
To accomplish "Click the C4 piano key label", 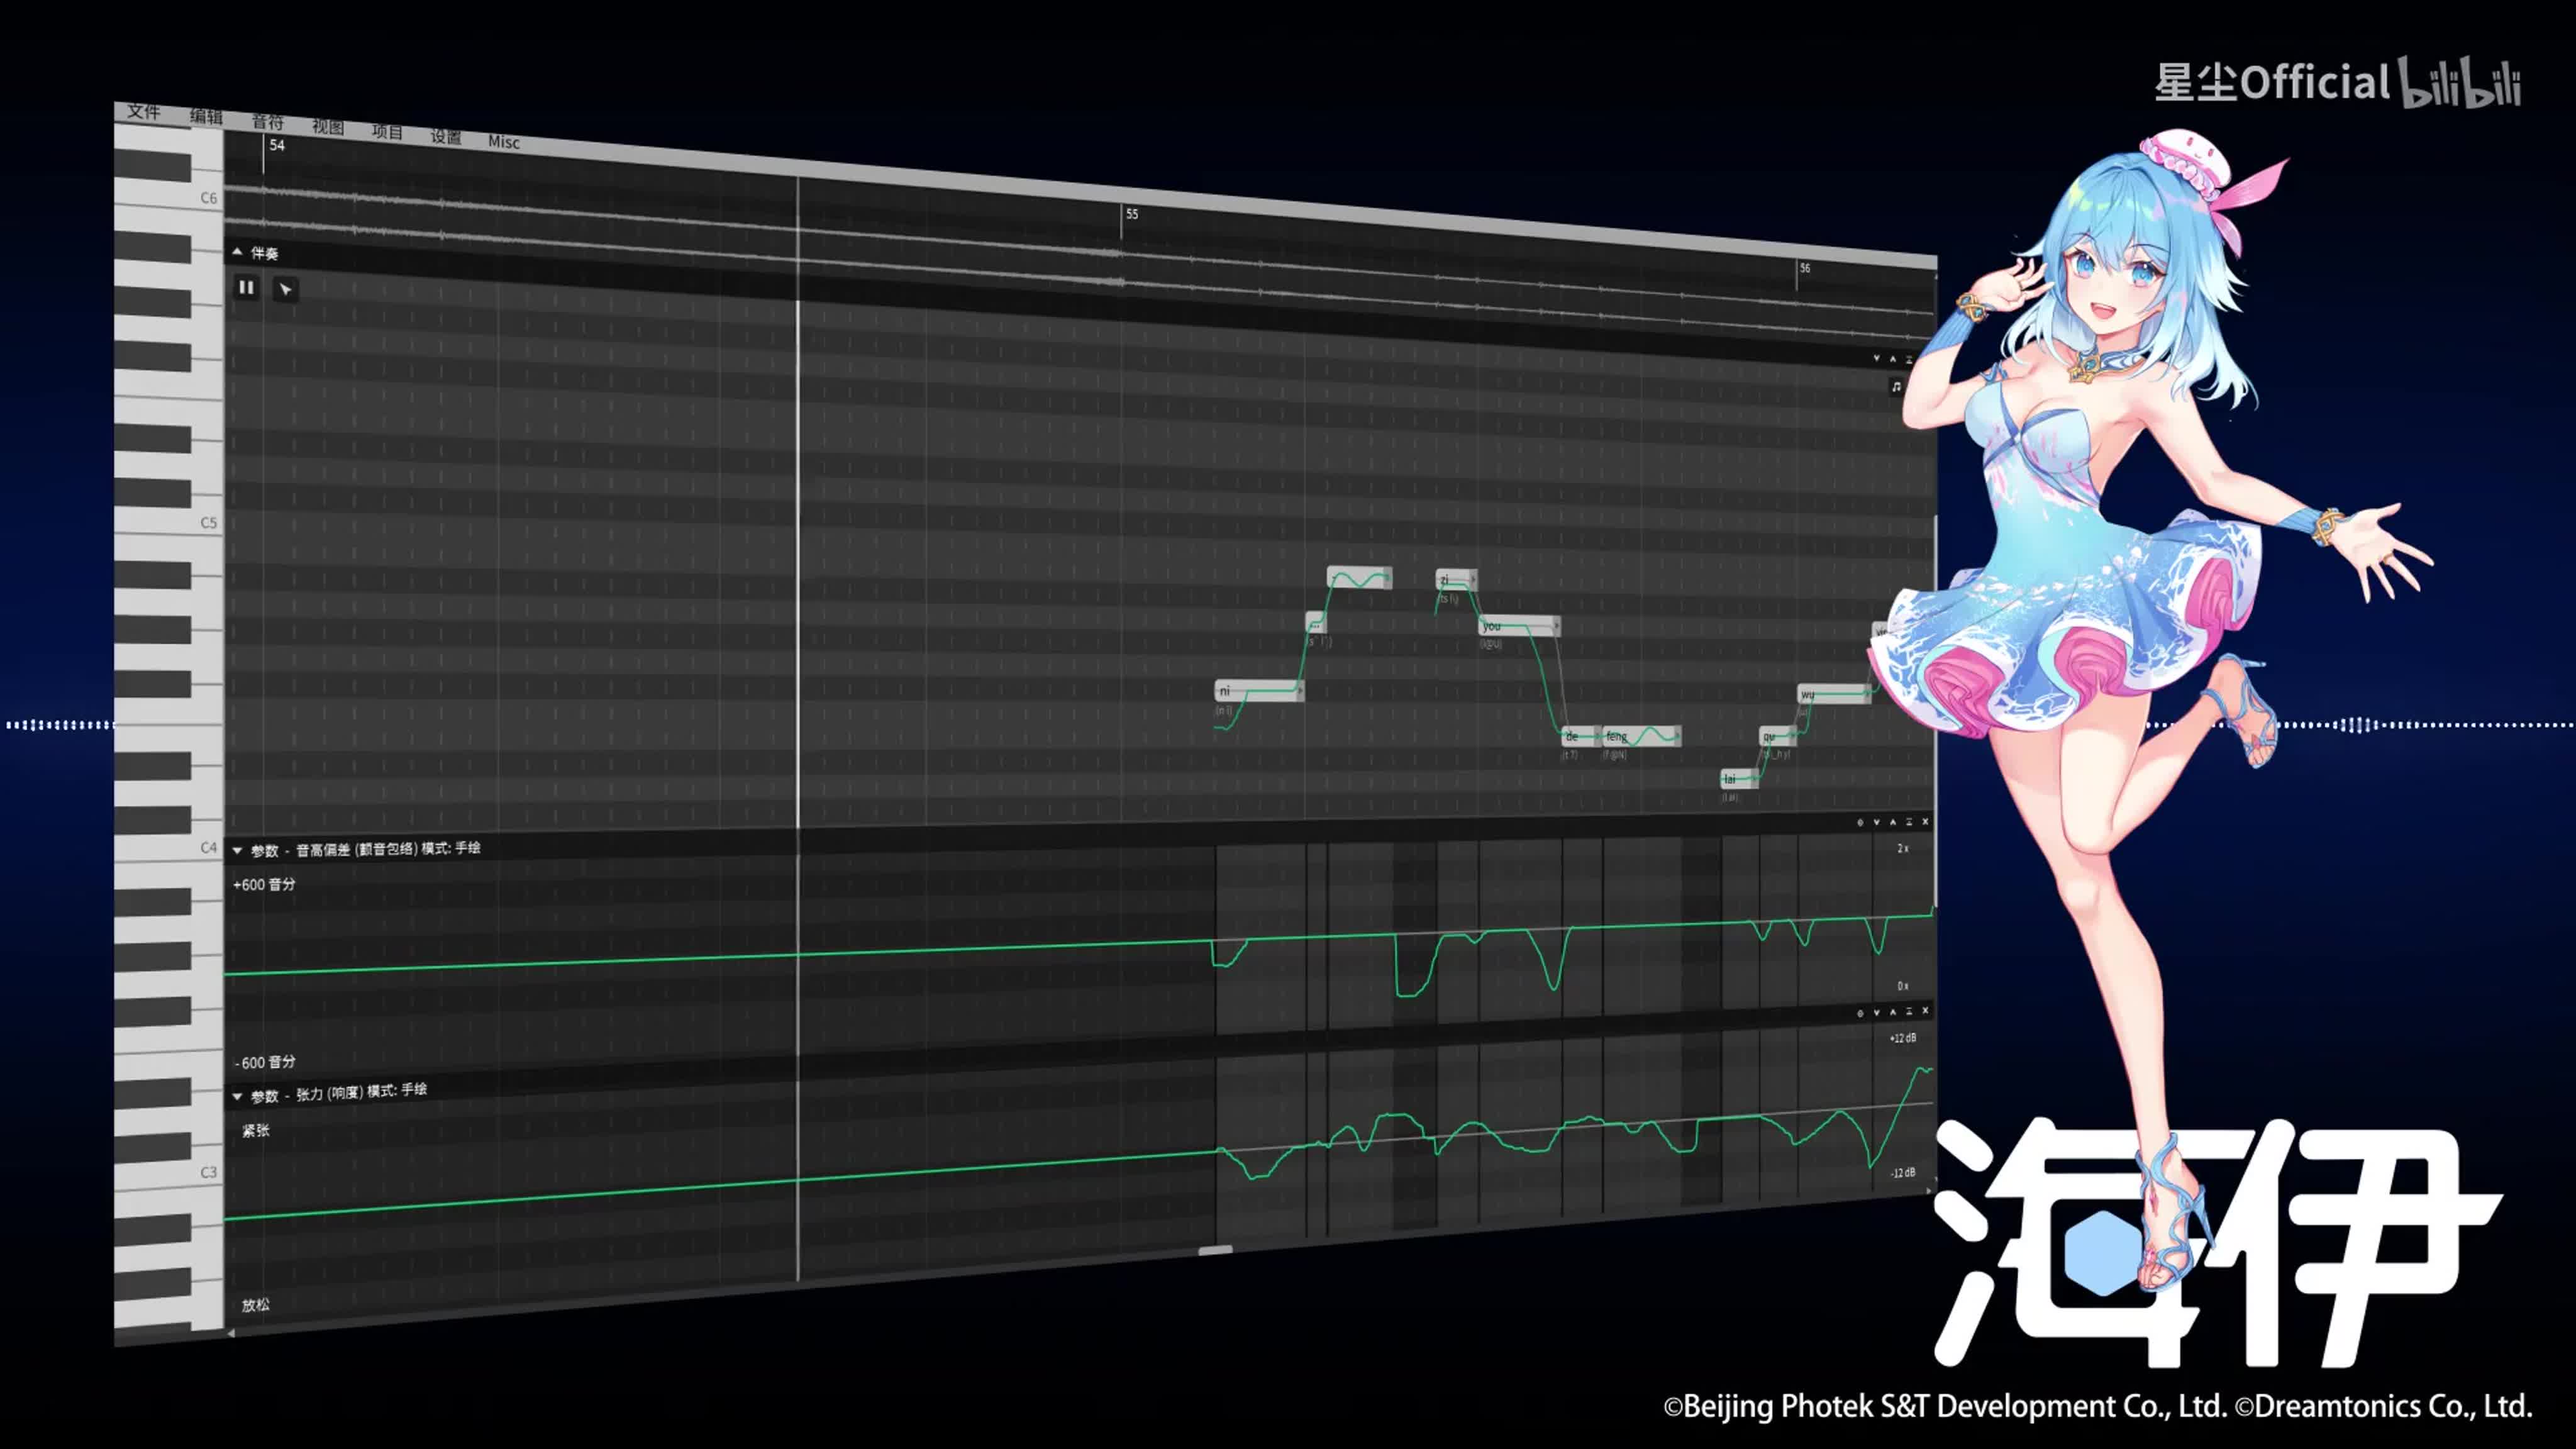I will 208,847.
